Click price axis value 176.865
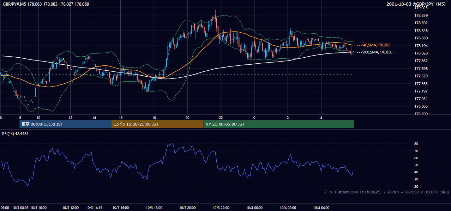 (421, 106)
